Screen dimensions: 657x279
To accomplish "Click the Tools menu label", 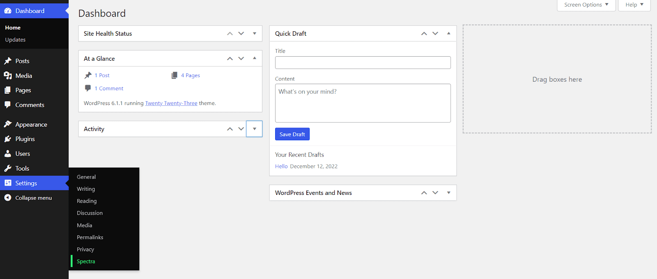I will click(x=22, y=168).
